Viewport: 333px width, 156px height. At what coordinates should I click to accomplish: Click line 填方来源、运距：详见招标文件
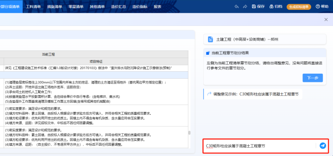coord(49,123)
